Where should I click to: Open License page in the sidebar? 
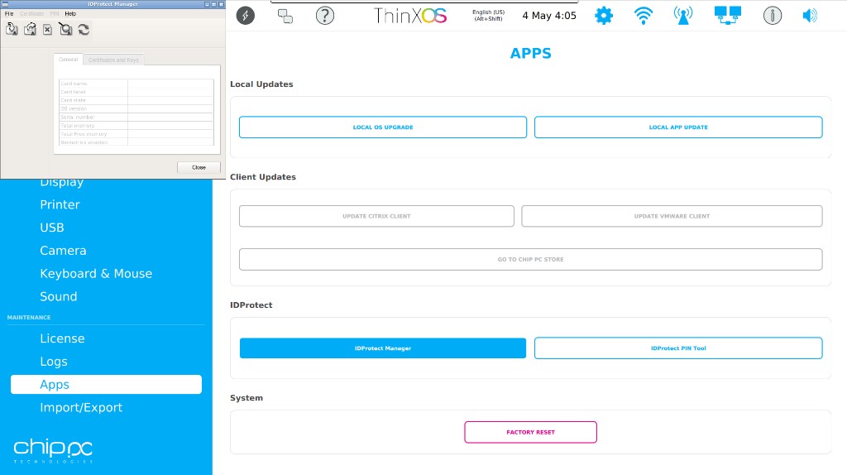pos(62,338)
